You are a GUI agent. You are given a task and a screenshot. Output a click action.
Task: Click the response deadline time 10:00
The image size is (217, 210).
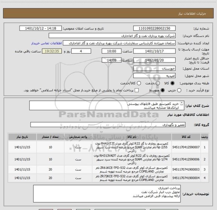coord(112,51)
